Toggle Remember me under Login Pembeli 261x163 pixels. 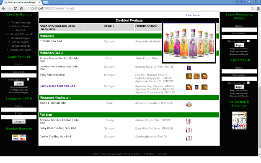tap(28, 79)
